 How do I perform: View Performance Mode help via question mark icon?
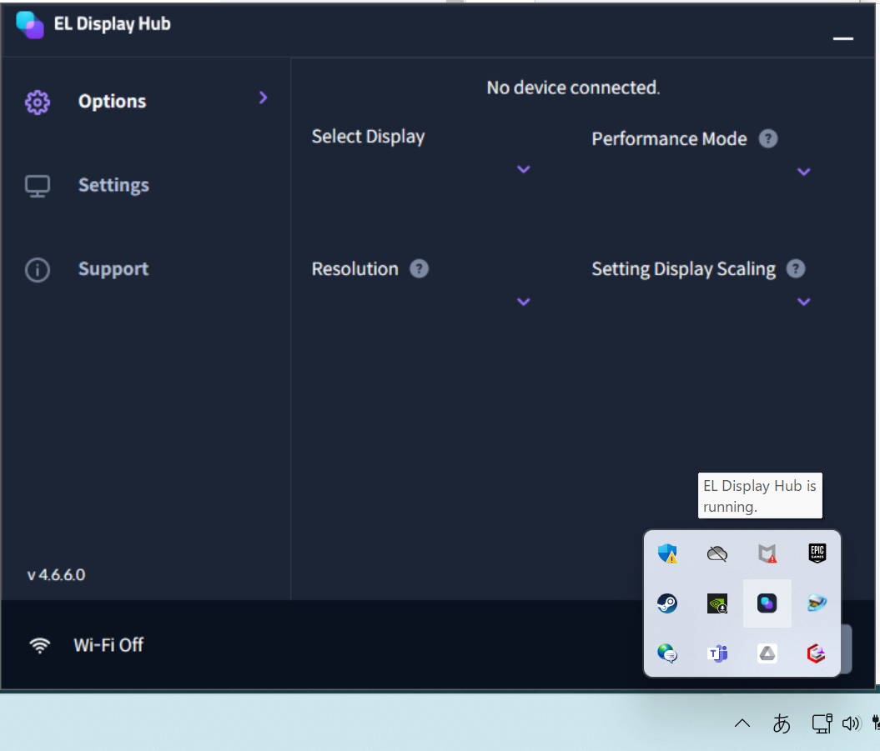768,138
